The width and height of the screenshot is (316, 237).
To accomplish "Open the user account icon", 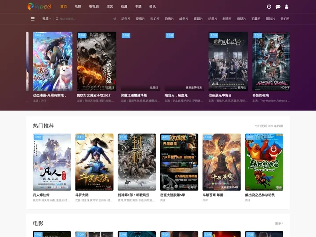I will point(286,7).
